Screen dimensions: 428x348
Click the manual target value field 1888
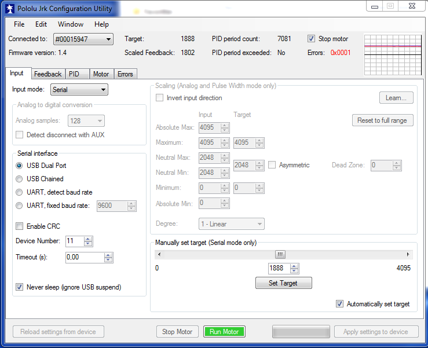coord(280,268)
